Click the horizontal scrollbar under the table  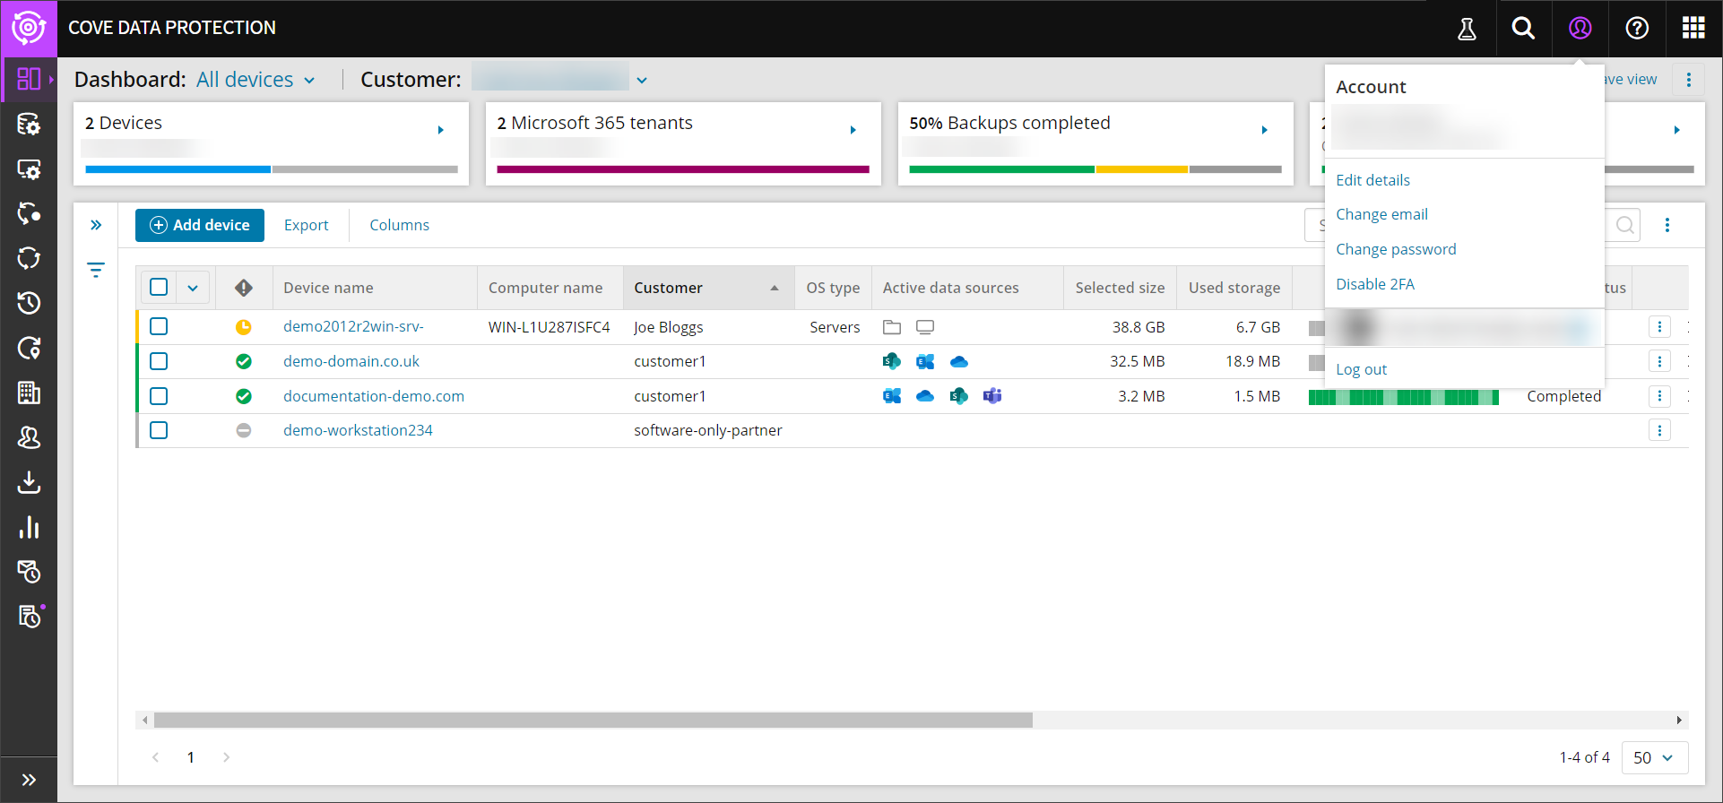[x=593, y=721]
